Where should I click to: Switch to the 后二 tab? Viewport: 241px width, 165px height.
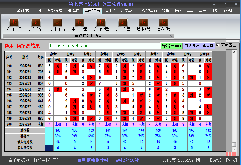(190, 10)
